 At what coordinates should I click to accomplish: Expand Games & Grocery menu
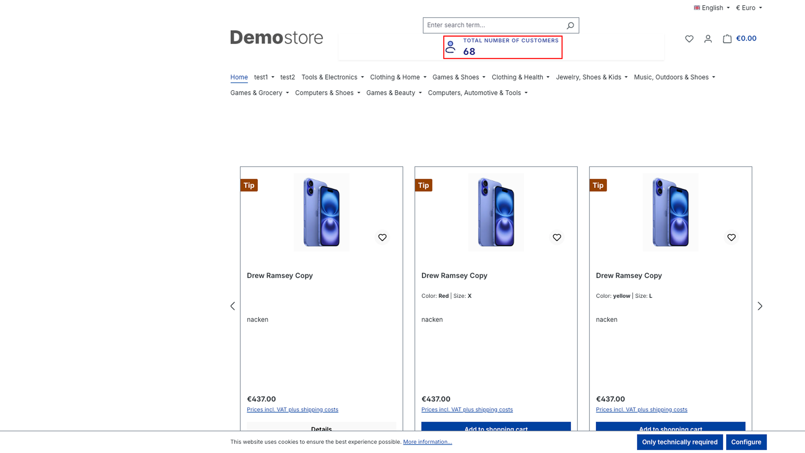(x=260, y=93)
